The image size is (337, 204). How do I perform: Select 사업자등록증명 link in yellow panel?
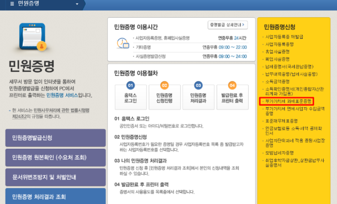click(x=280, y=44)
